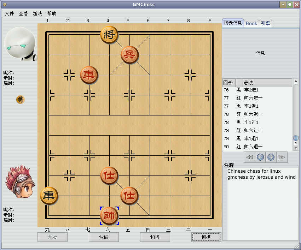This screenshot has width=301, height=250.
Task: Click the red-haired player avatar
Action: coord(21,181)
